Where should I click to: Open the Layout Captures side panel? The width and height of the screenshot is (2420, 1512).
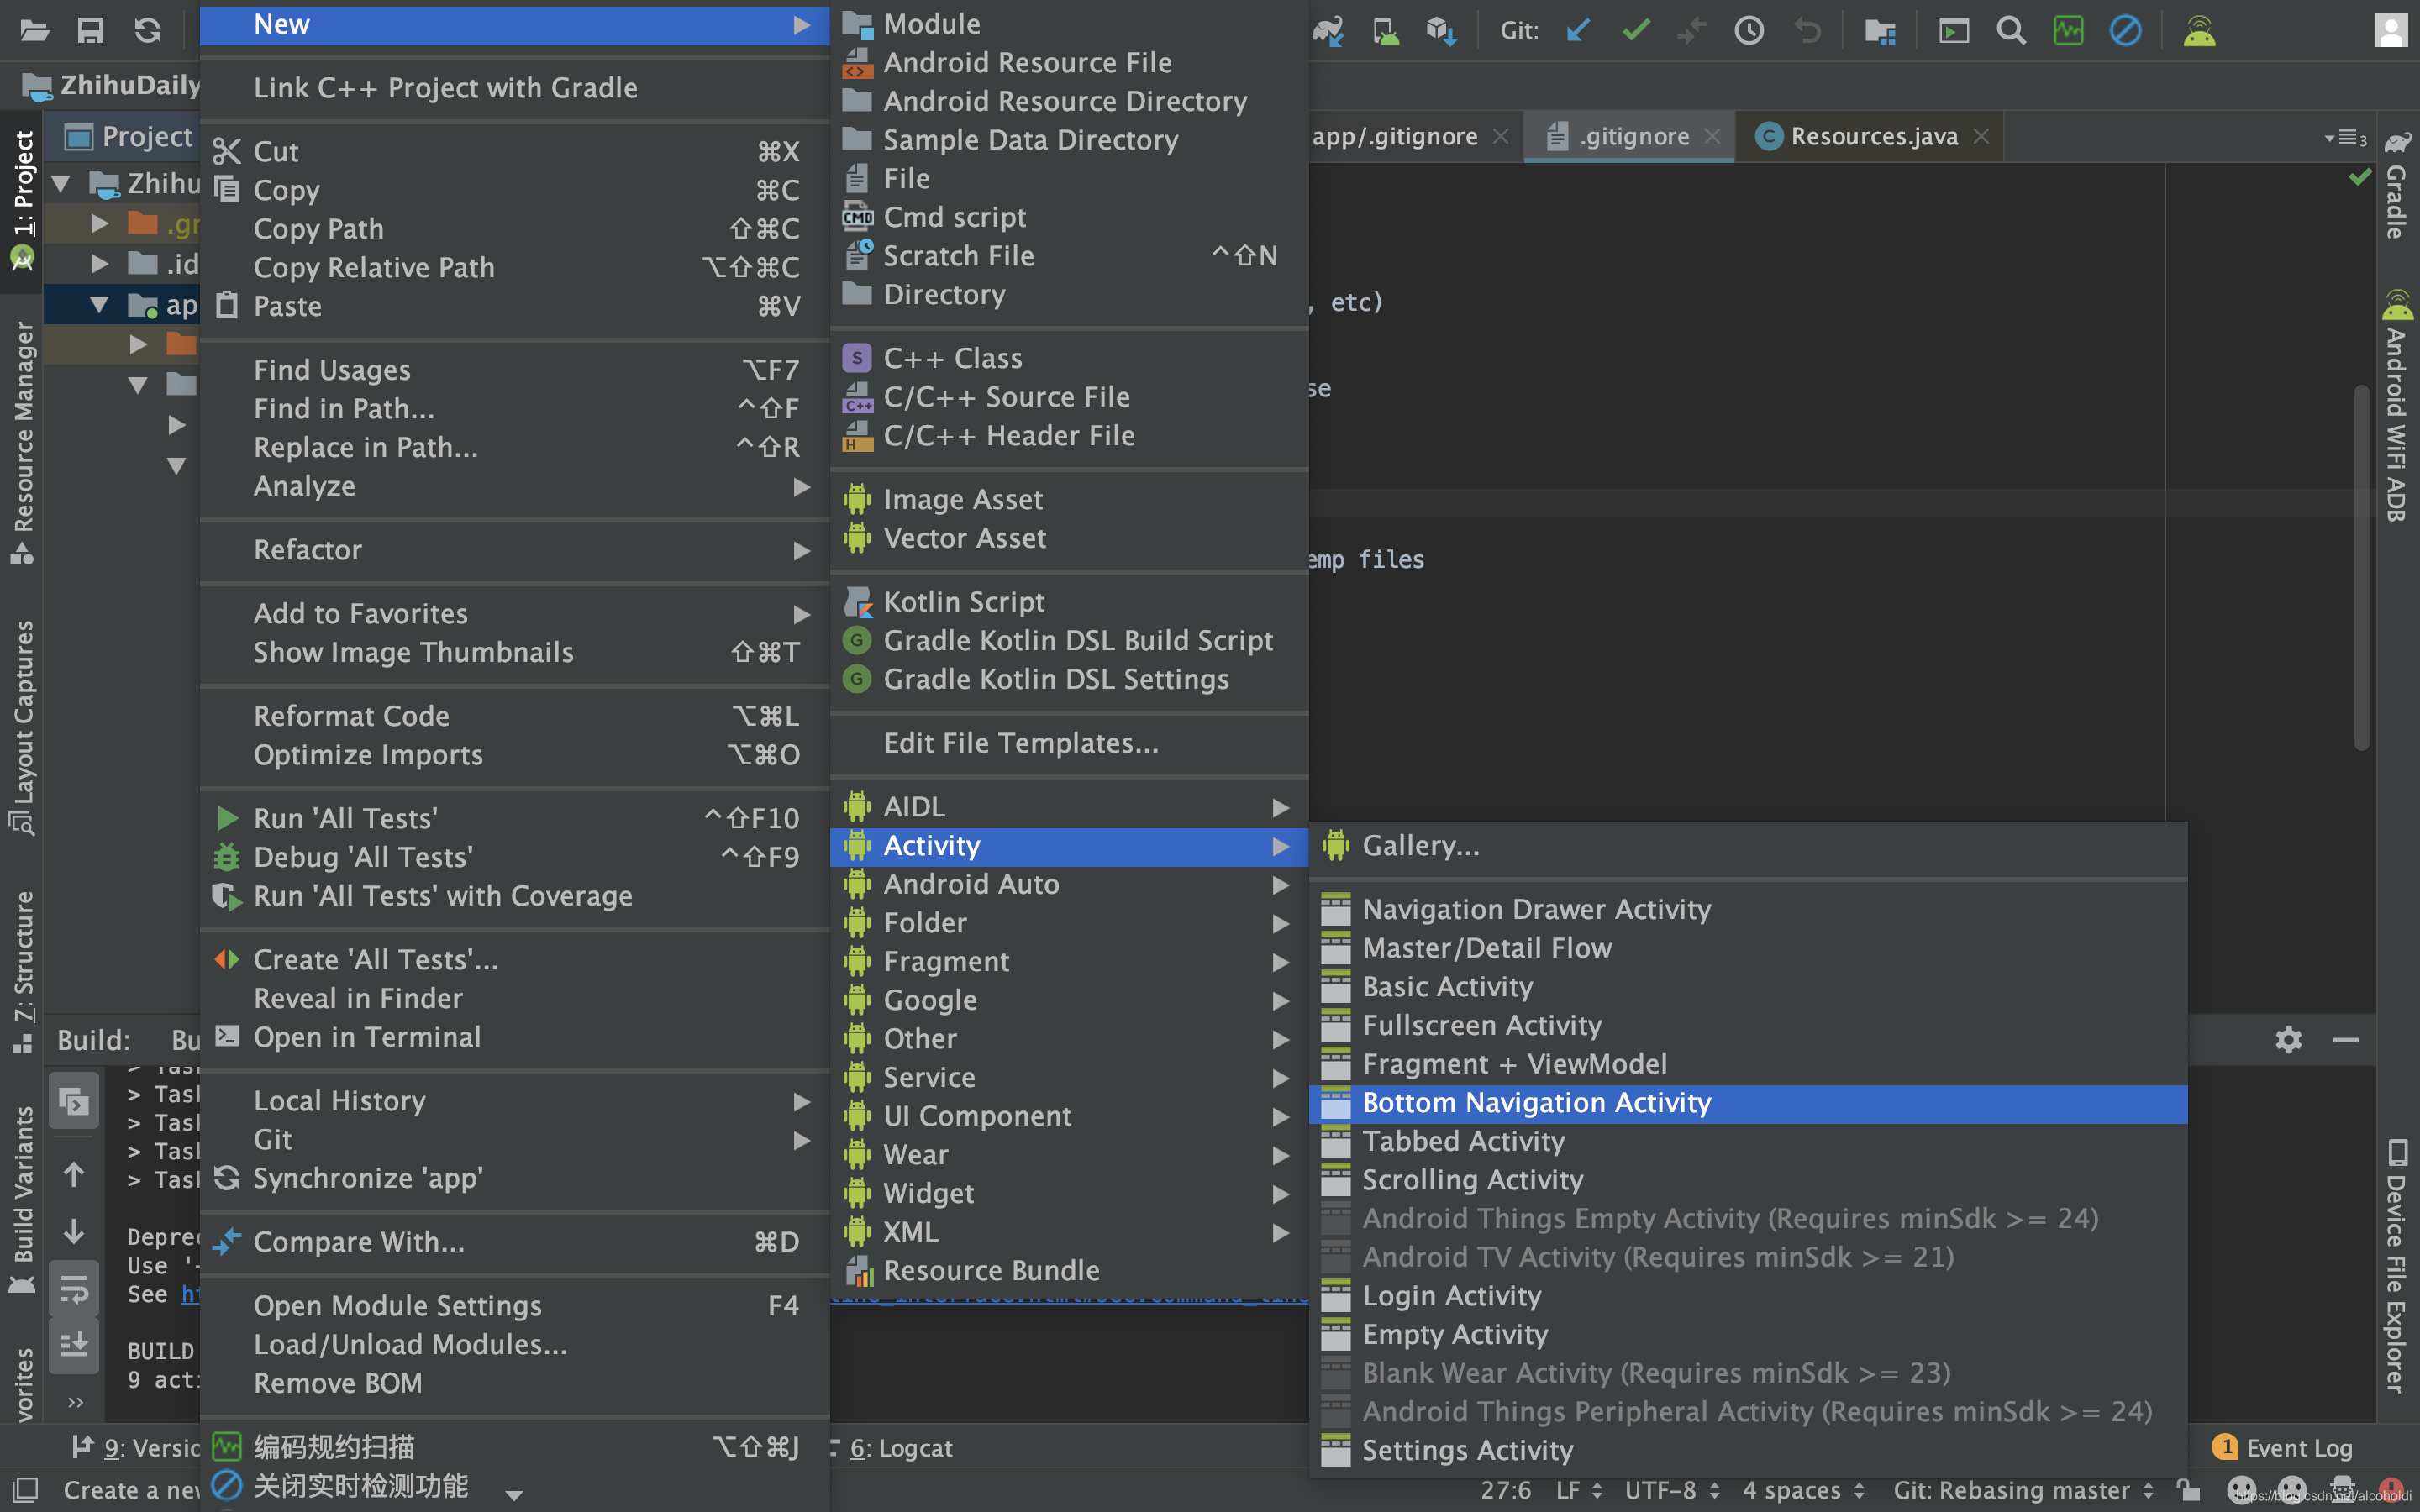point(21,728)
